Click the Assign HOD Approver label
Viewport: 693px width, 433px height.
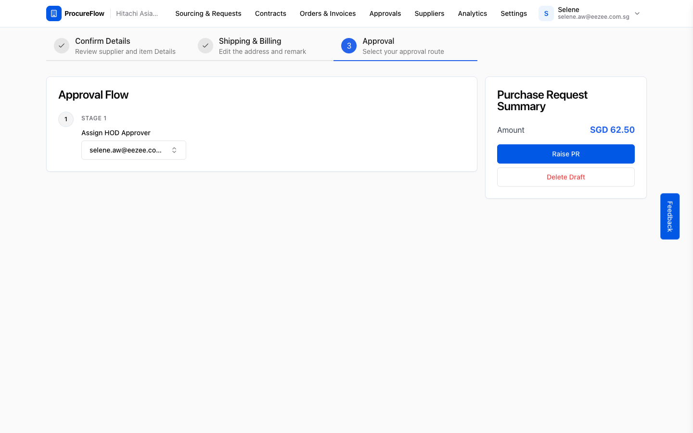[116, 133]
